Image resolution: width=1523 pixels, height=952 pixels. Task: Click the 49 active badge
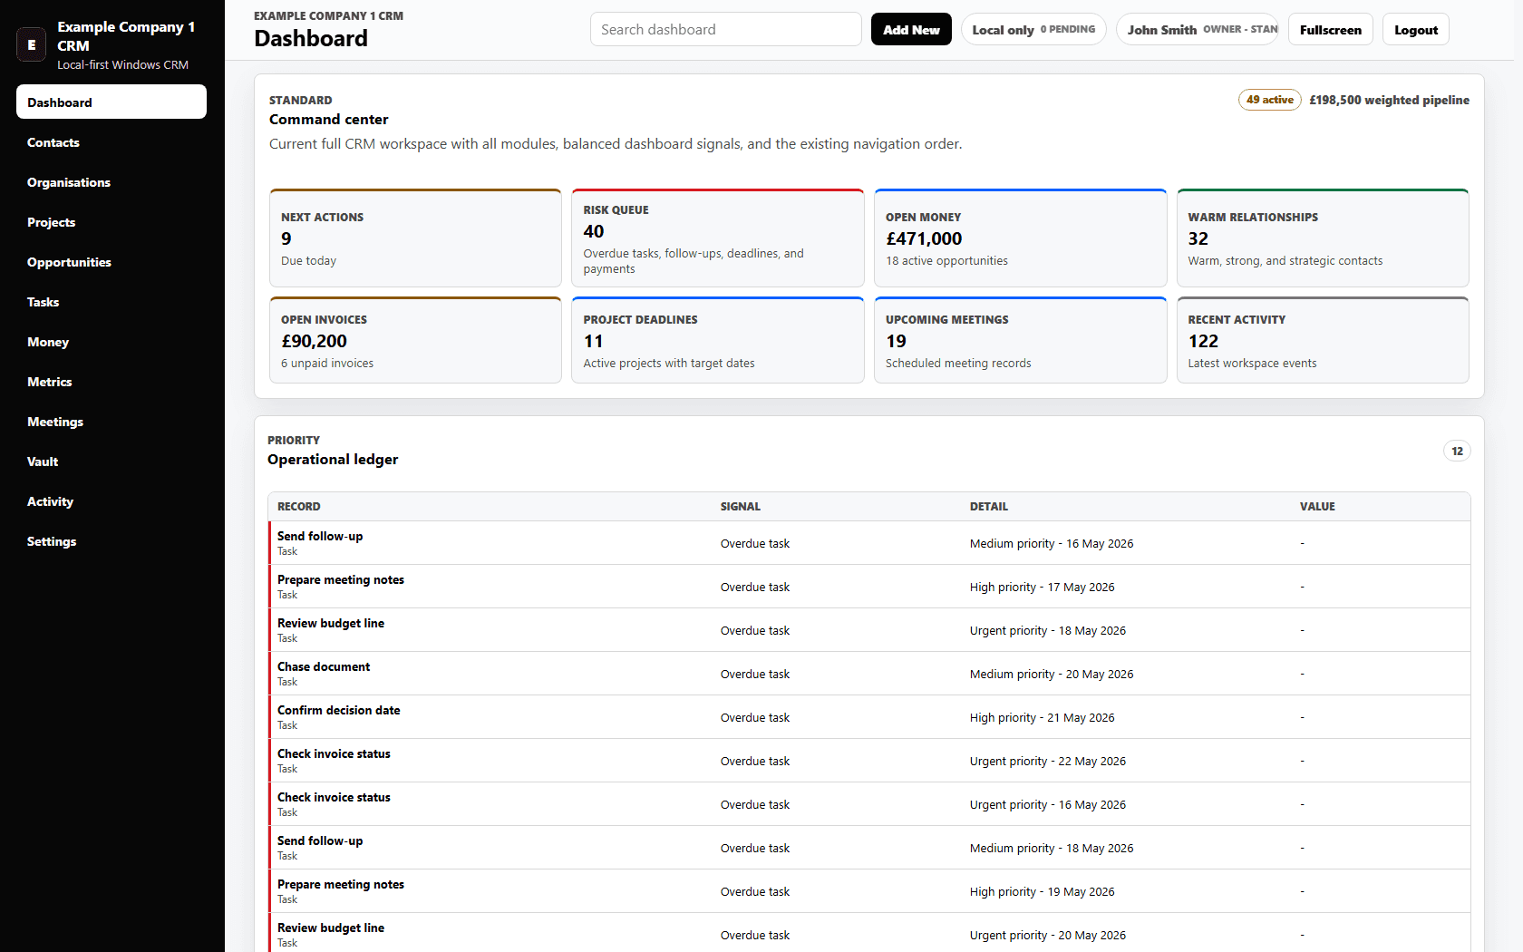tap(1270, 100)
